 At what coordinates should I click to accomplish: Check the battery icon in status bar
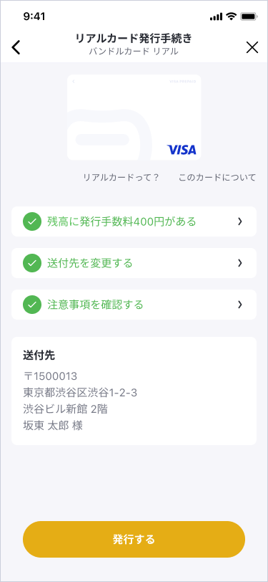pyautogui.click(x=249, y=16)
